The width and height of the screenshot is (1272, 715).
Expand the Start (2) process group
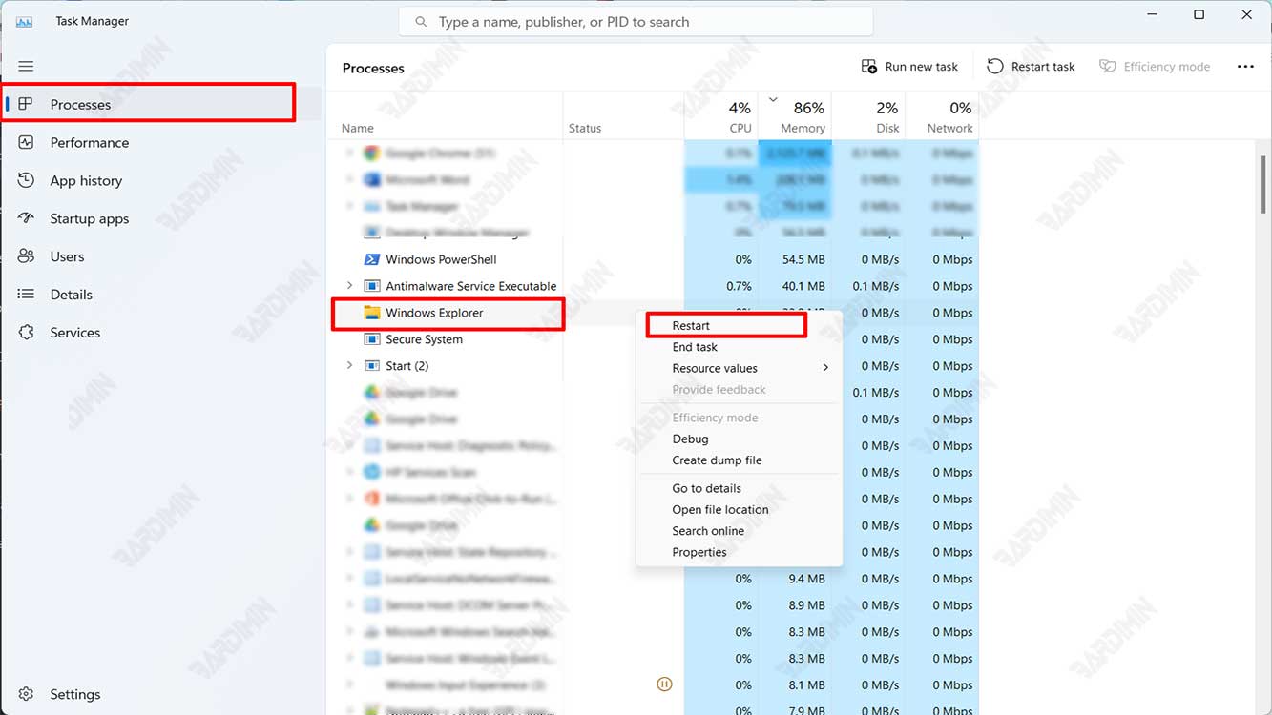coord(349,366)
